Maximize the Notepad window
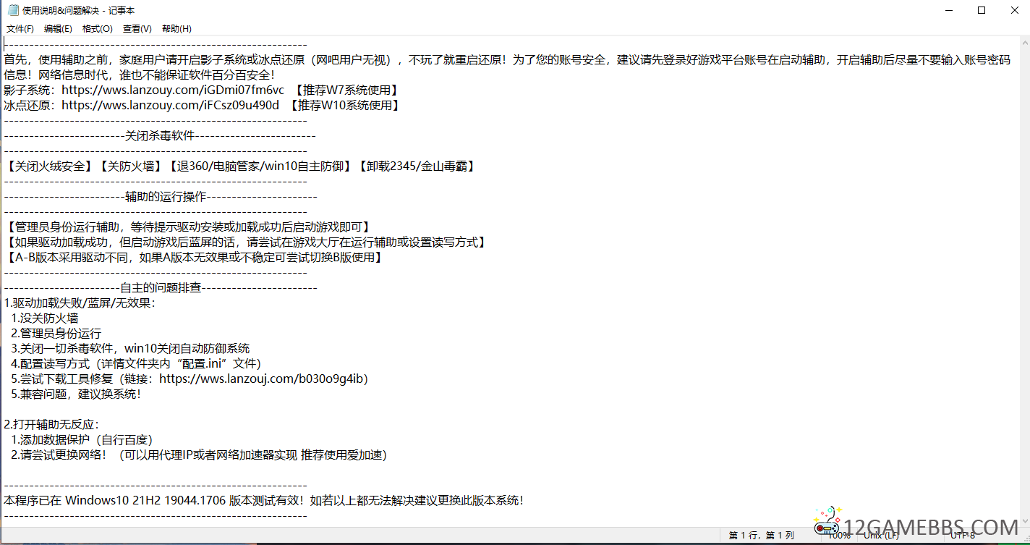 (982, 10)
